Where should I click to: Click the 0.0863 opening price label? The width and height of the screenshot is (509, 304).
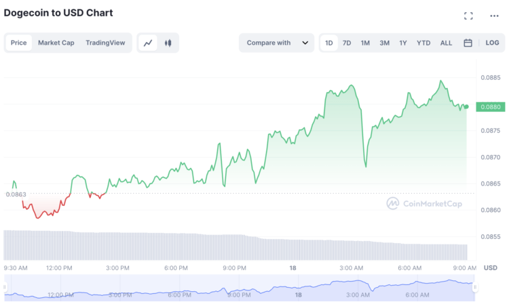pyautogui.click(x=16, y=194)
